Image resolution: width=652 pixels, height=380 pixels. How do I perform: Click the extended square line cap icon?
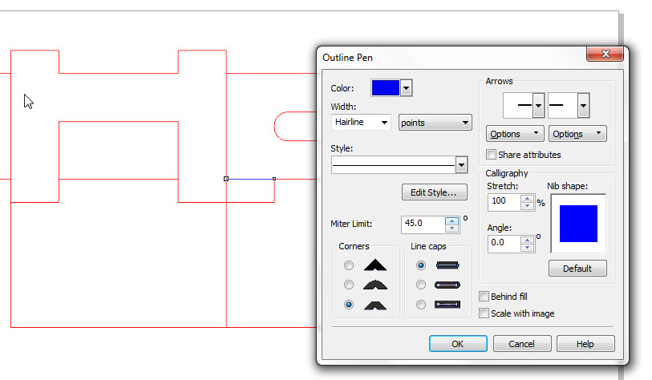tap(447, 305)
